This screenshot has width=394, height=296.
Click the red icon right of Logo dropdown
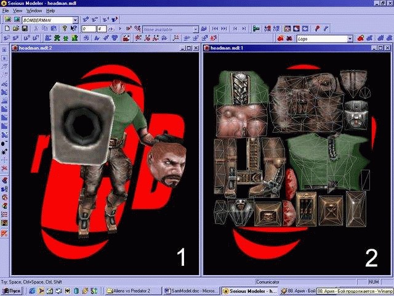[x=361, y=38]
